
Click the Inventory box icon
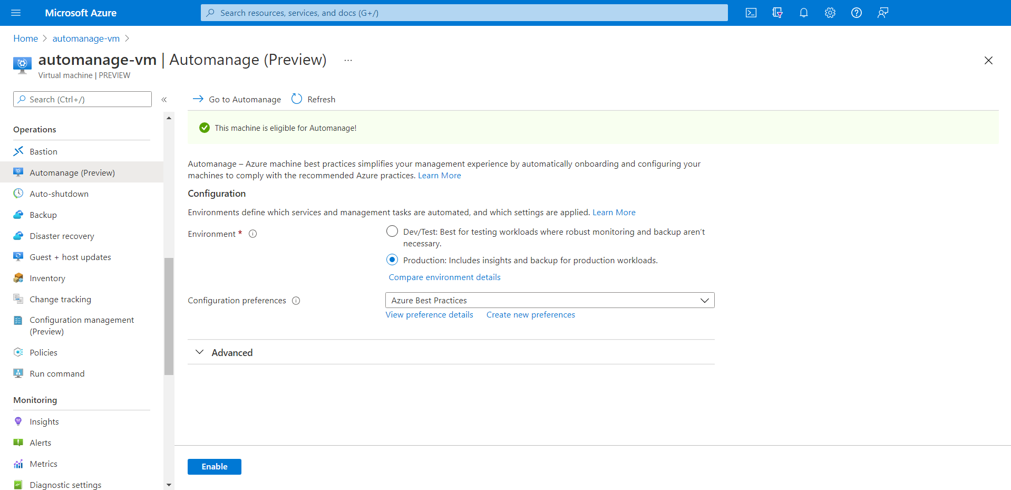click(x=18, y=278)
